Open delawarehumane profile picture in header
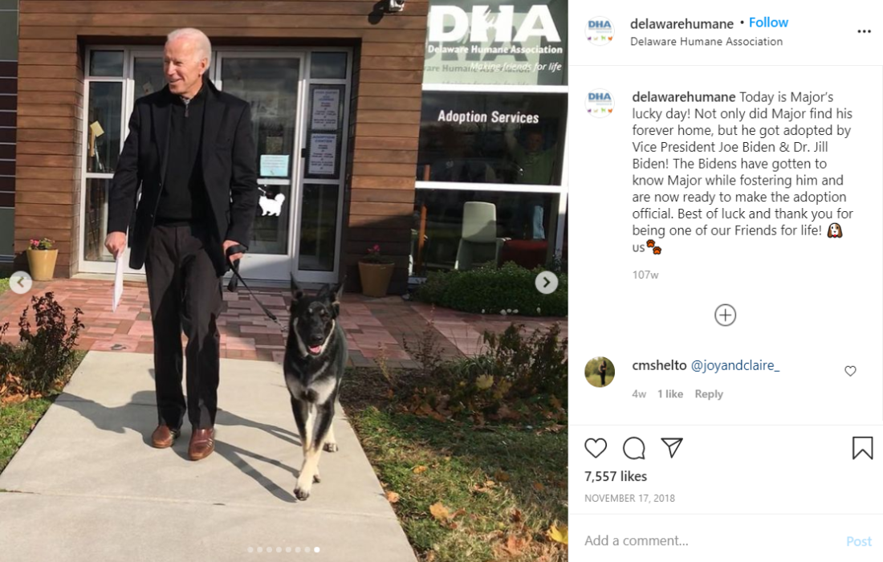 click(x=600, y=31)
